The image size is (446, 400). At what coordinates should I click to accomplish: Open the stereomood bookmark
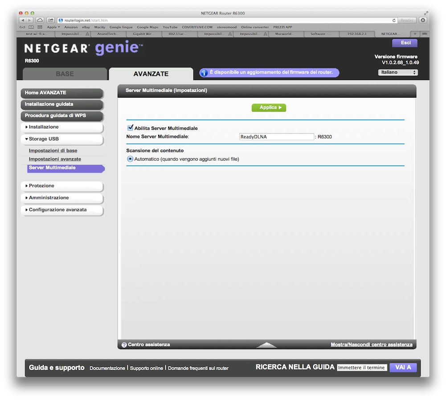(x=227, y=27)
